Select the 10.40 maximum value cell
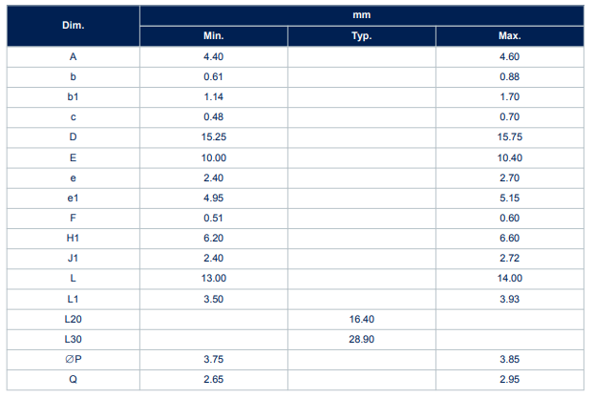Image resolution: width=595 pixels, height=398 pixels. (x=509, y=157)
